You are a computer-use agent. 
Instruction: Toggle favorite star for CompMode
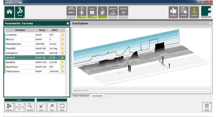63,35
